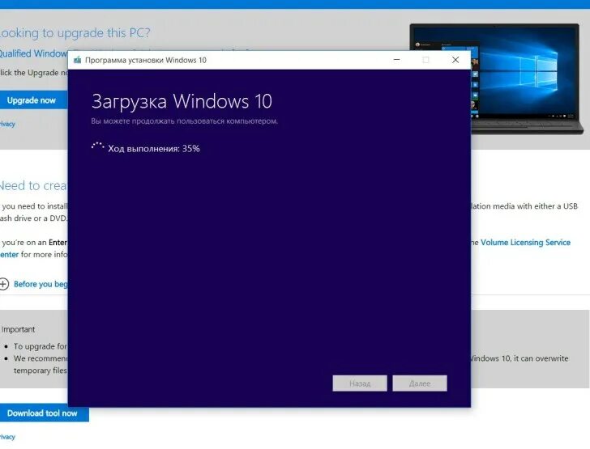Click the disabled maximize button of setup window
The width and height of the screenshot is (590, 449).
(425, 60)
